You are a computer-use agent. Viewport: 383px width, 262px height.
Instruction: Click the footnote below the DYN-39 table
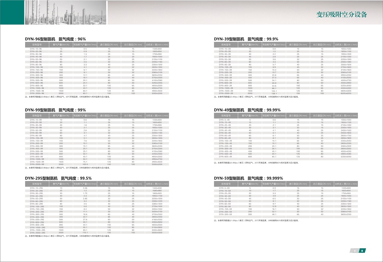[256, 97]
